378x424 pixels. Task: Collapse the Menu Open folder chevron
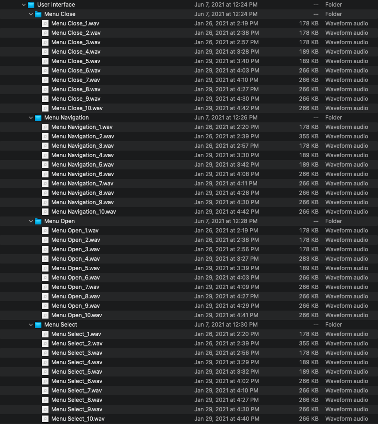tap(31, 221)
